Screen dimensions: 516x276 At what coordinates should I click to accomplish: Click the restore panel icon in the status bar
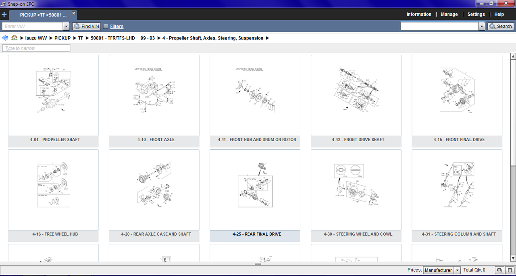[x=500, y=270]
